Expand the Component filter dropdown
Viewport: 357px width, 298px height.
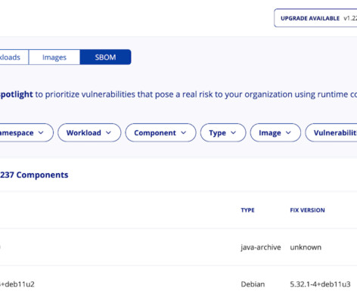(160, 133)
